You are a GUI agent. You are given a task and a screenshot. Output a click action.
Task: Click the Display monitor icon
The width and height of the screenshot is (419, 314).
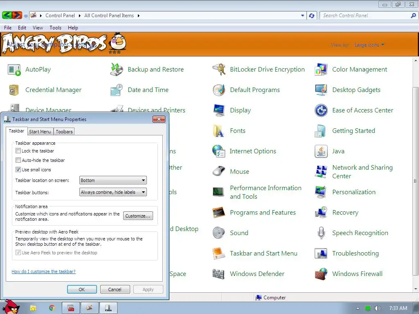point(219,110)
